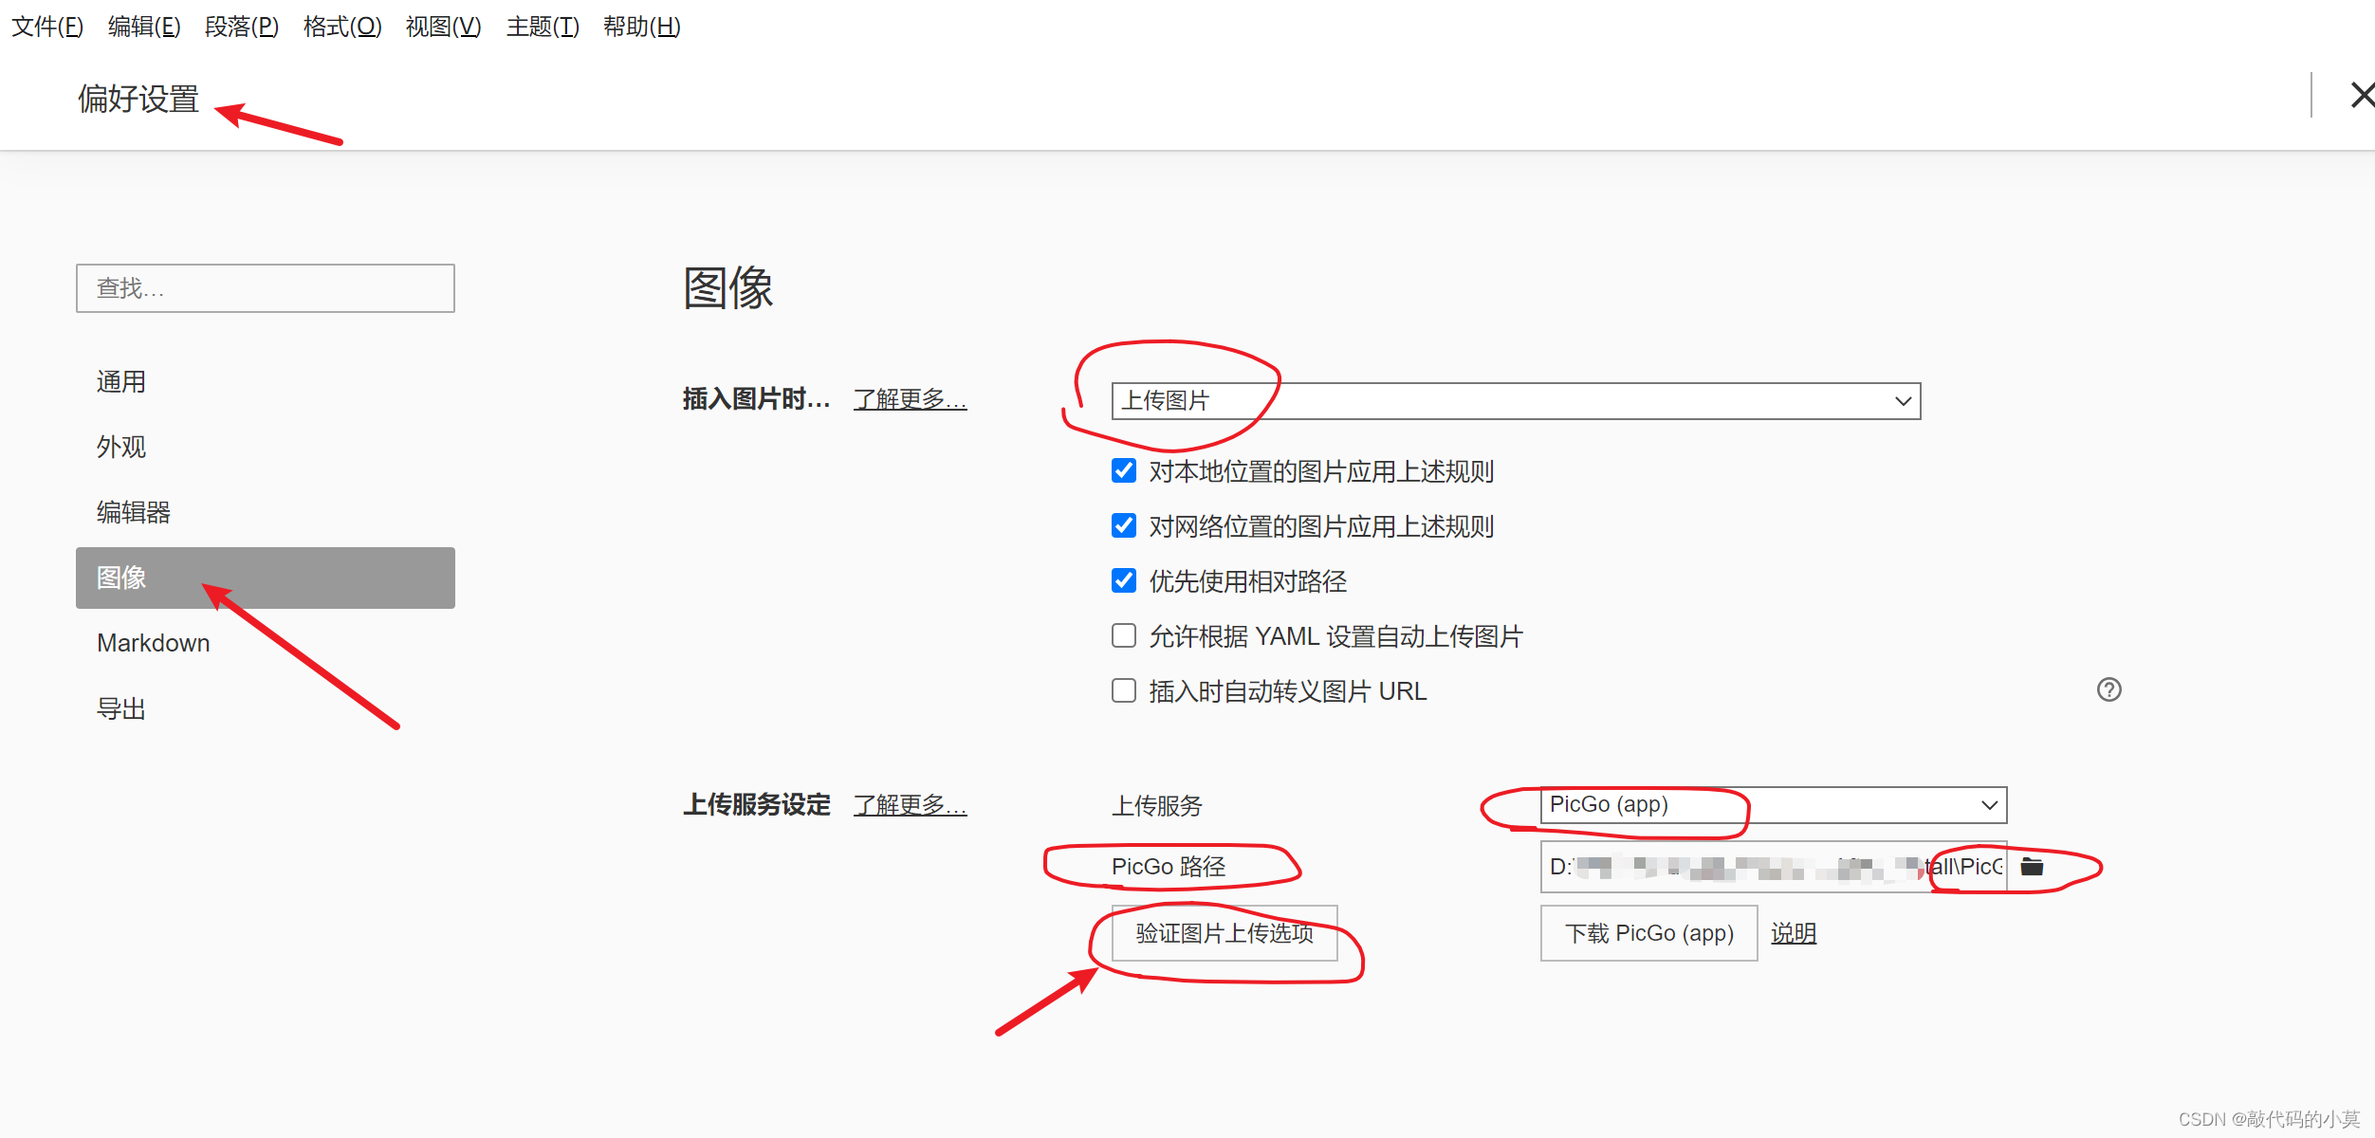Open the 文件(F) menu

47,27
